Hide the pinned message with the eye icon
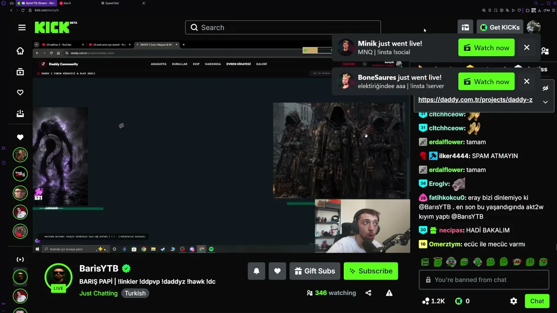557x313 pixels. (545, 88)
